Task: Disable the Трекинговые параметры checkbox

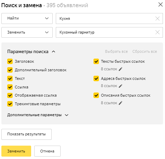Action: coord(10,104)
